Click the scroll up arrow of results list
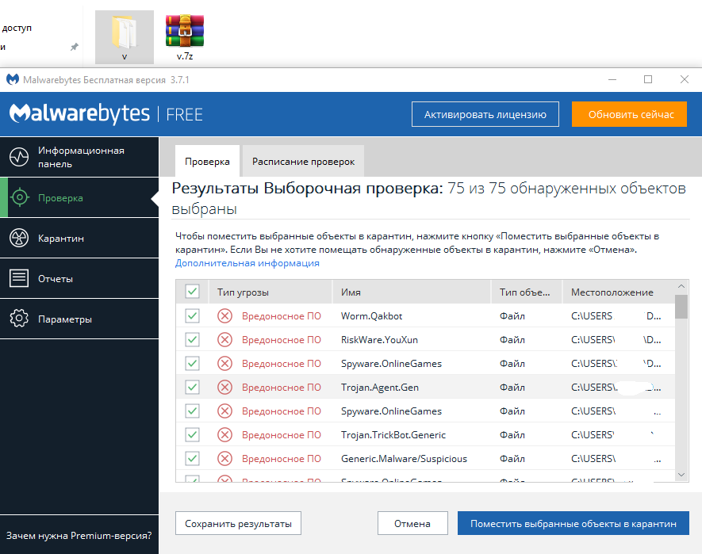Viewport: 702px width, 554px height. [x=681, y=286]
